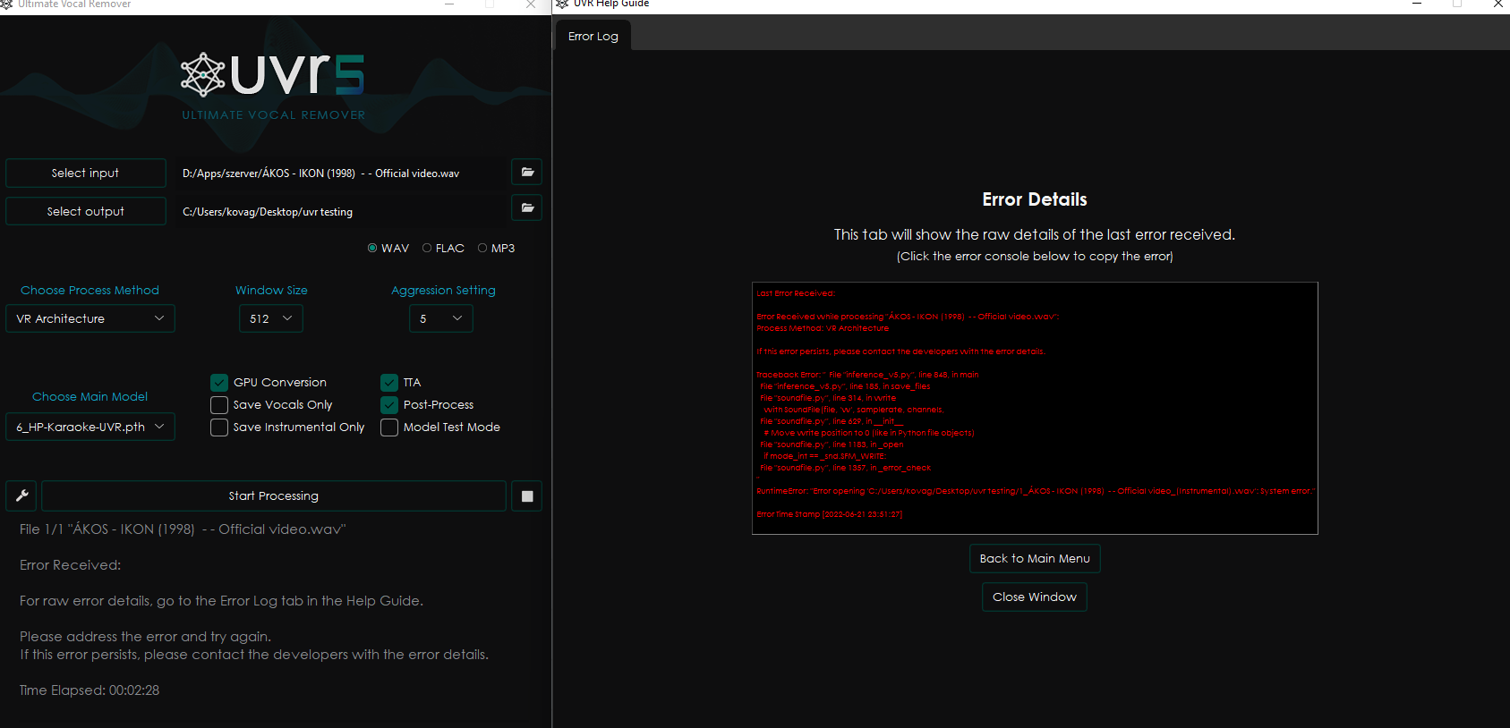Screen dimensions: 1510x728
Task: Open VR Architecture process method dropdown
Action: pos(90,318)
